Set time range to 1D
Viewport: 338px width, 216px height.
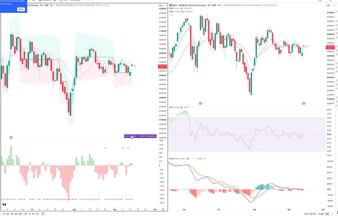coord(4,214)
